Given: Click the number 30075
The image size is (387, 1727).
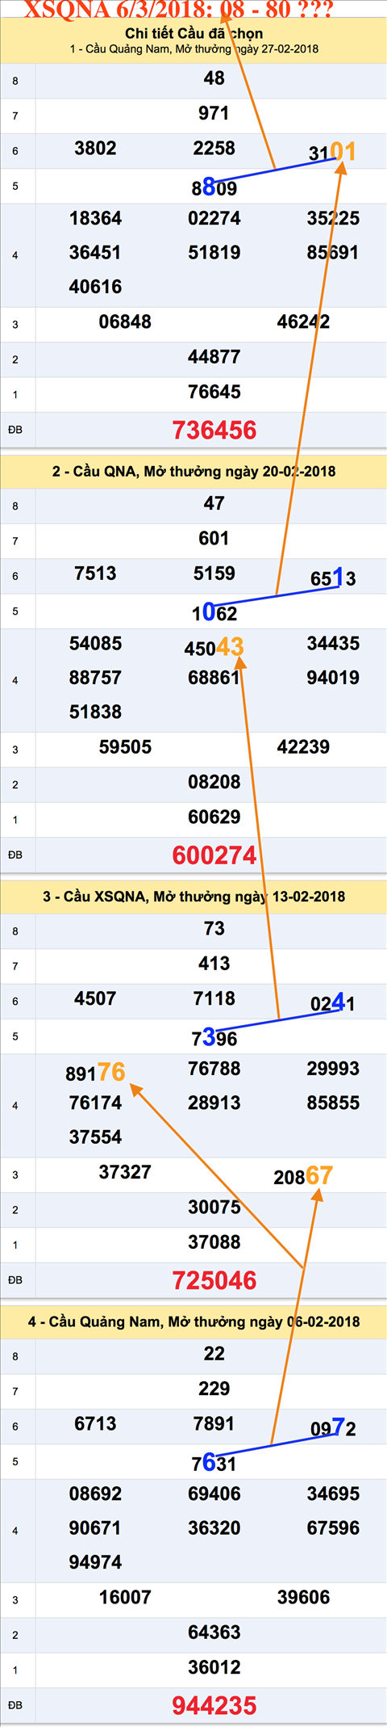Looking at the screenshot, I should point(214,1207).
